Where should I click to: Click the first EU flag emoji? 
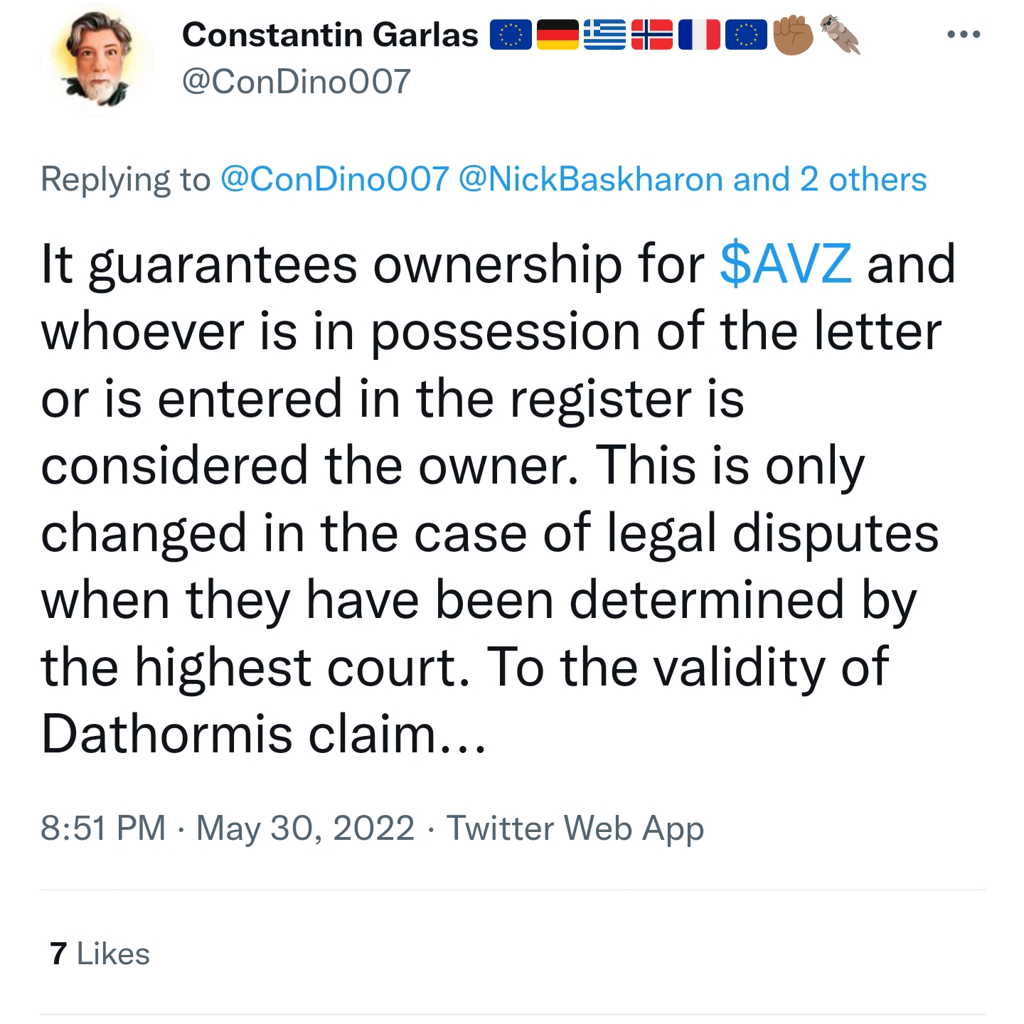[511, 35]
